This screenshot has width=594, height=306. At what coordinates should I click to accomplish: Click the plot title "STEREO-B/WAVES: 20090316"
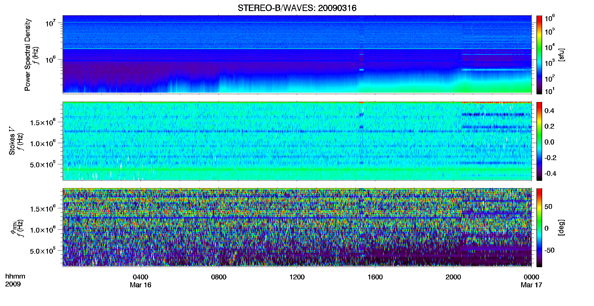click(297, 8)
